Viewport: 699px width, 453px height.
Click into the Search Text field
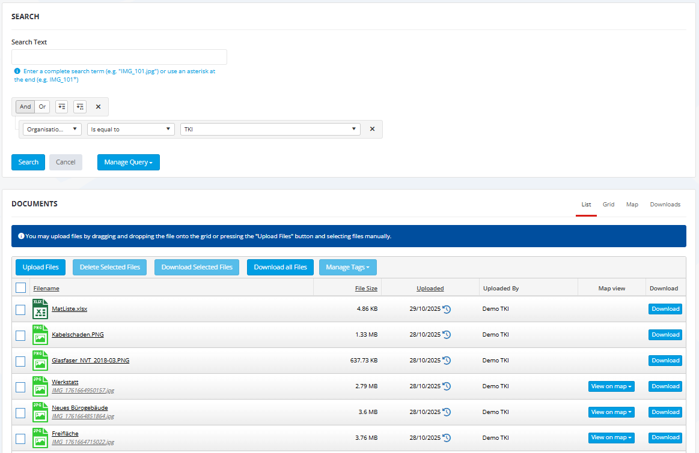[119, 57]
